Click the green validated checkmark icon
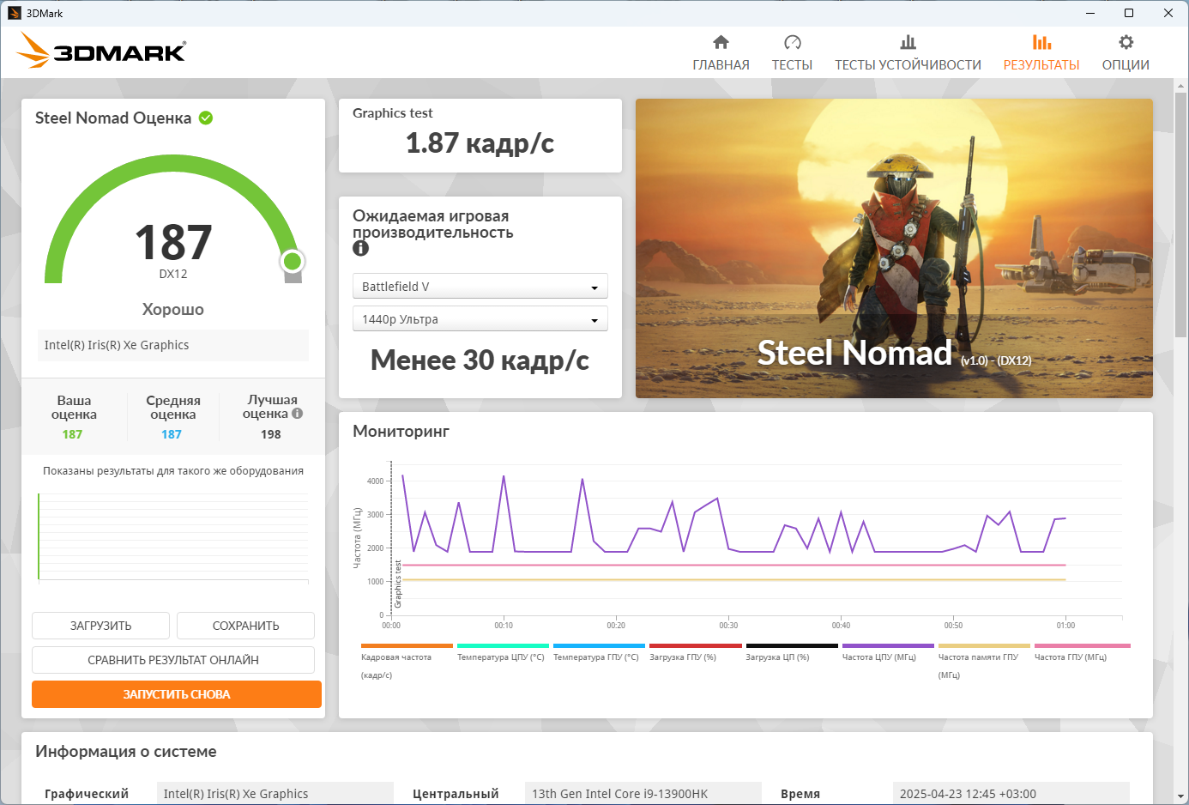1189x805 pixels. click(x=206, y=118)
